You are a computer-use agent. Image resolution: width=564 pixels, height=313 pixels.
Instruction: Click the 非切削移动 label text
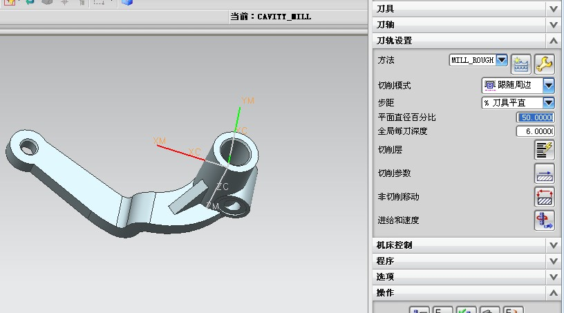(398, 197)
